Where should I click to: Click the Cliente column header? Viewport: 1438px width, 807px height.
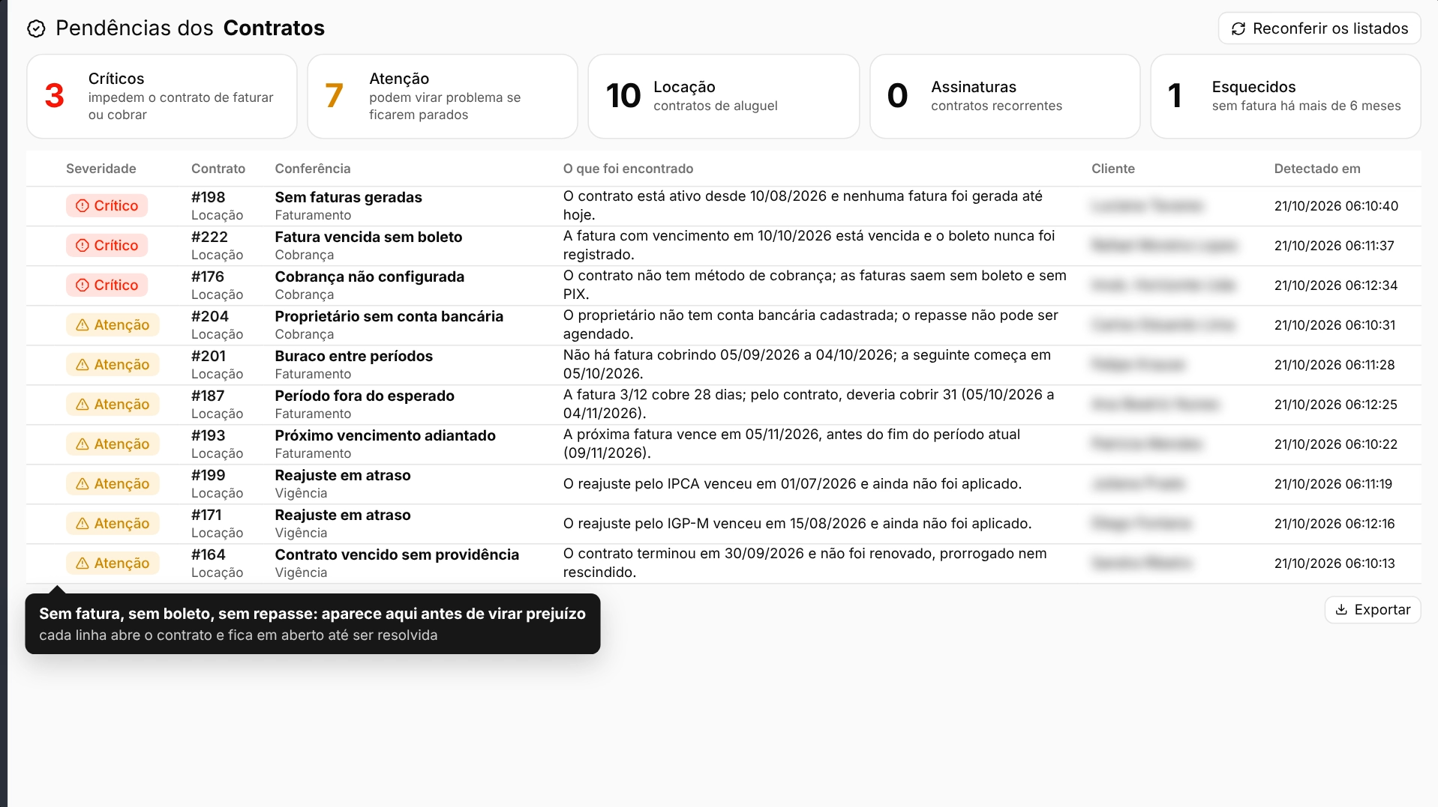point(1113,169)
